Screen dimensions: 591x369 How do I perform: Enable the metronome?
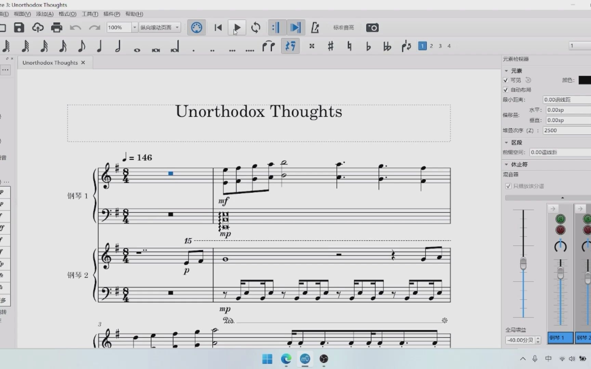tap(315, 27)
